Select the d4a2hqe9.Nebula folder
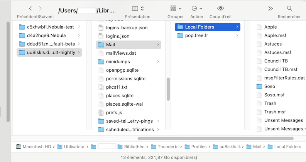 (49, 35)
